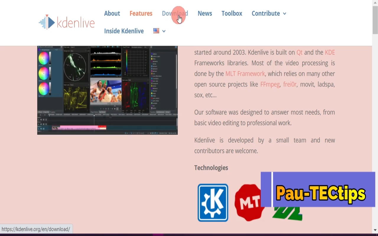Click the KDE gear logo icon

point(213,203)
